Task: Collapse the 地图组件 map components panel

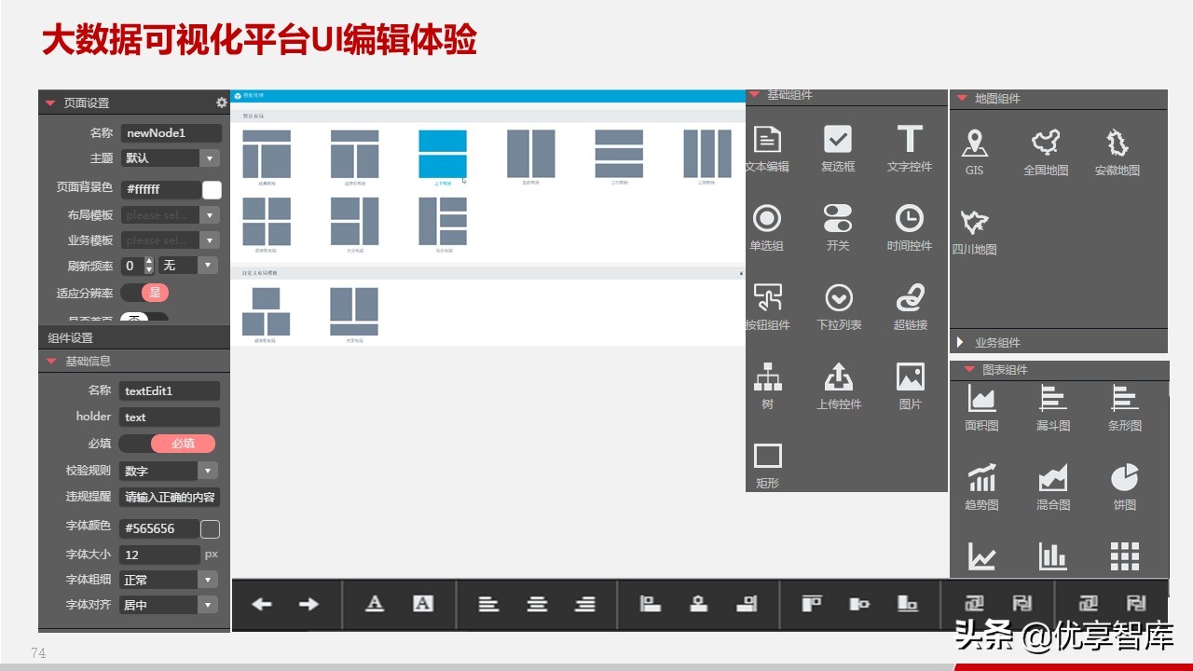Action: (x=961, y=98)
